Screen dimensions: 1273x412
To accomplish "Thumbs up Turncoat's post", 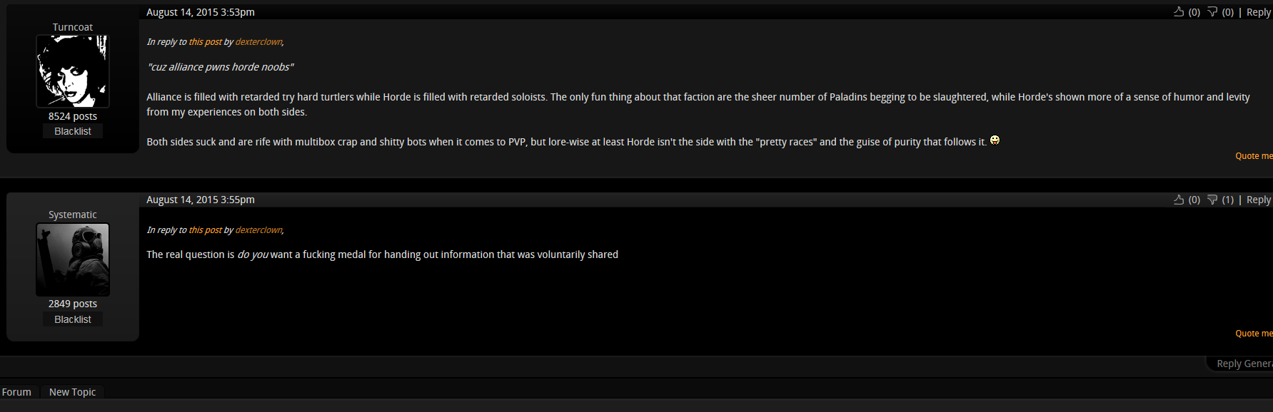I will coord(1179,11).
